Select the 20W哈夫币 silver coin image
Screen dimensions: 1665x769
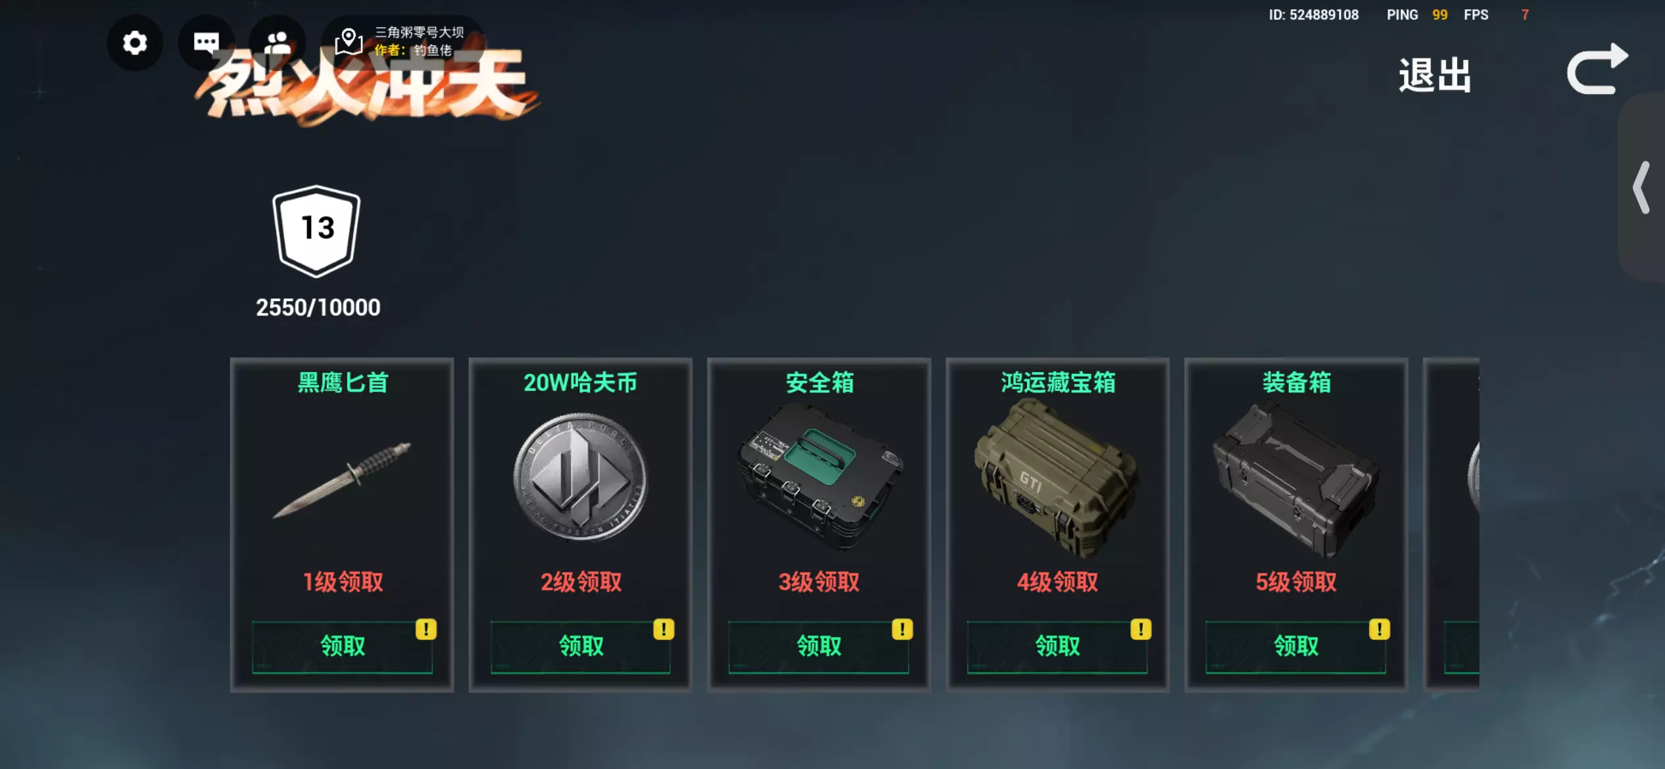580,477
